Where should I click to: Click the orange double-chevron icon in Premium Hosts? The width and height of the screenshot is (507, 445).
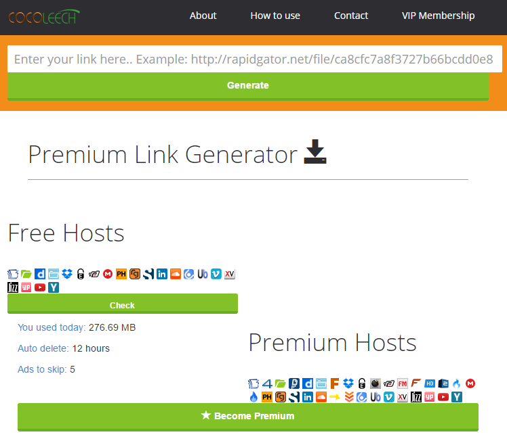[349, 397]
